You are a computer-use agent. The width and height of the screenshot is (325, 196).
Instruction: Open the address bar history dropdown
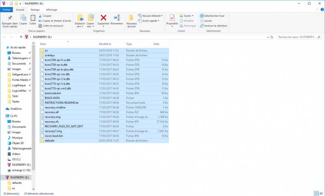tap(268, 37)
